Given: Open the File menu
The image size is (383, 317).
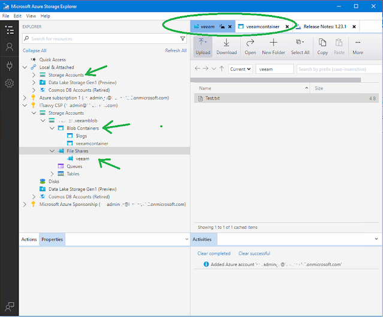Looking at the screenshot, I should 5,16.
